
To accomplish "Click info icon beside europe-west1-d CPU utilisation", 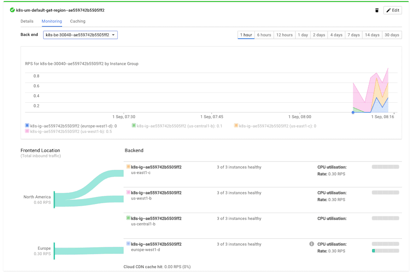I will (312, 244).
